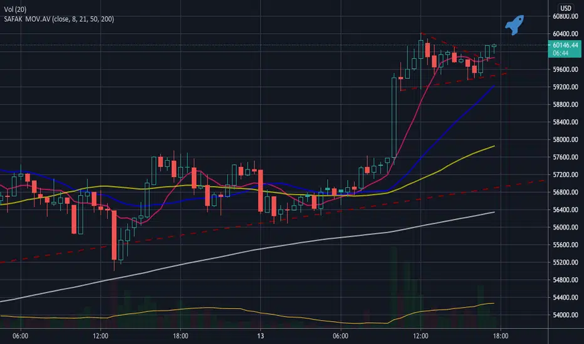This screenshot has height=344, width=584.
Task: Click the USD currency label on the price axis
Action: 565,8
